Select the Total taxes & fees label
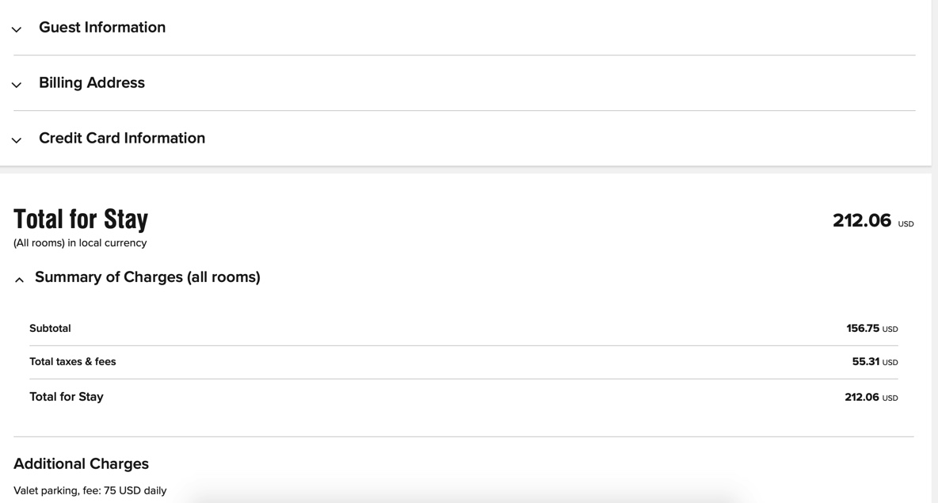 click(x=73, y=361)
